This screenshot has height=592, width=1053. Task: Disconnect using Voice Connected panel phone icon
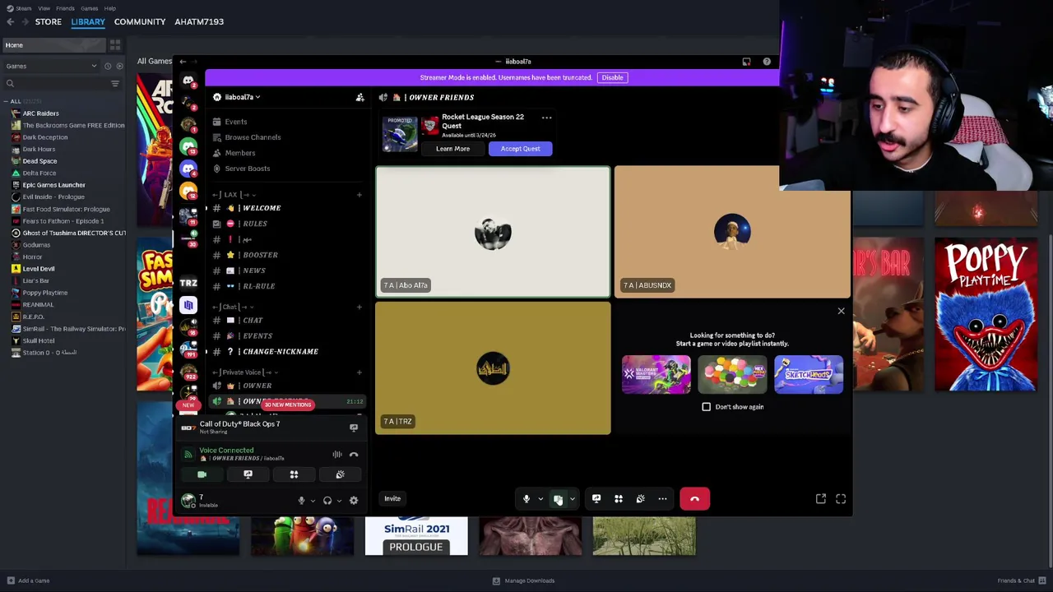click(354, 454)
